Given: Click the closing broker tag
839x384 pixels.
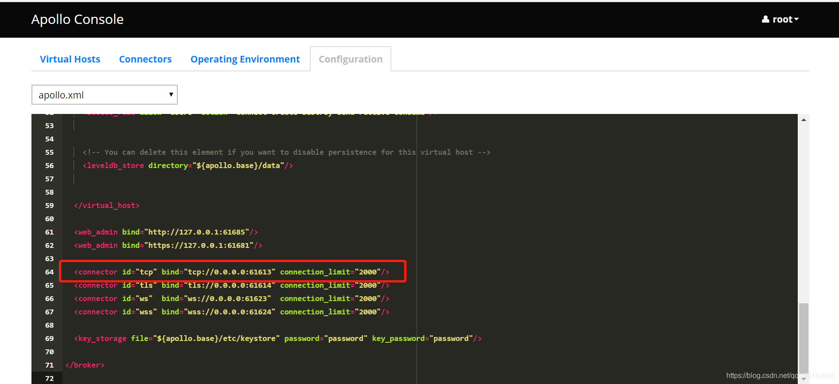Looking at the screenshot, I should pyautogui.click(x=85, y=365).
